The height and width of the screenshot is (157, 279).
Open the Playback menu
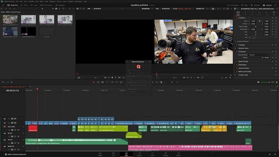tap(52, 1)
